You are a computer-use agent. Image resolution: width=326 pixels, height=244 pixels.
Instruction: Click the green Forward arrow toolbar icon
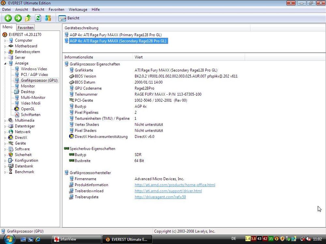tap(18, 18)
